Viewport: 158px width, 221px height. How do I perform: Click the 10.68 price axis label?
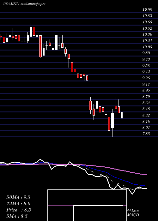147,22
